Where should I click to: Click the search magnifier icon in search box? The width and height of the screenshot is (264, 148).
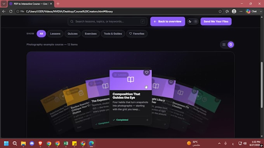click(72, 22)
